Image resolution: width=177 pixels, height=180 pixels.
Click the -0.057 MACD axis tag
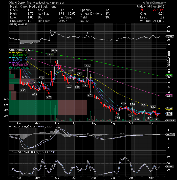click(x=170, y=134)
